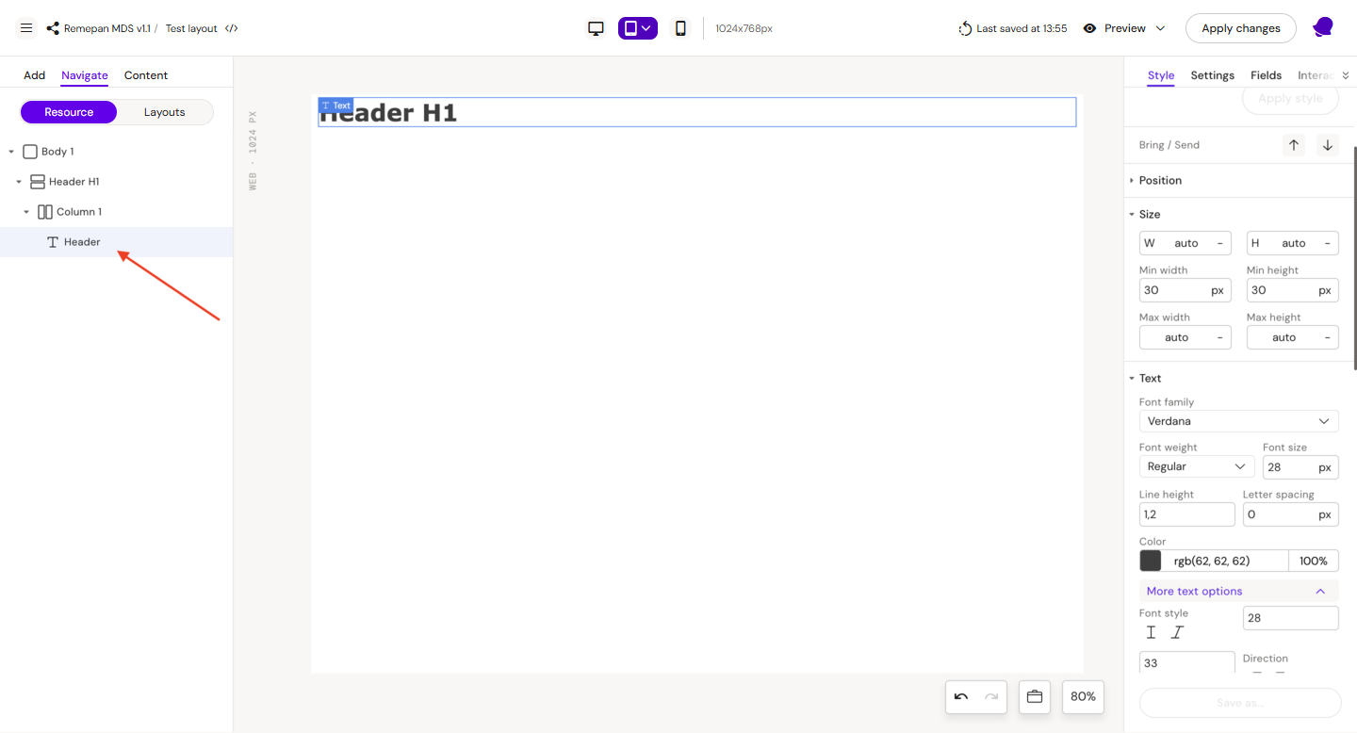1357x733 pixels.
Task: Click the Header H1 text on canvas
Action: pos(388,113)
